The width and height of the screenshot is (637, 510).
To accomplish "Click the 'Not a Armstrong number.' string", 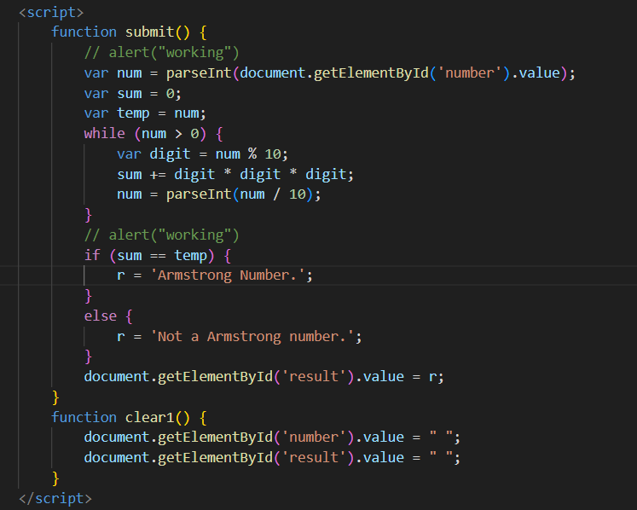I will (256, 337).
